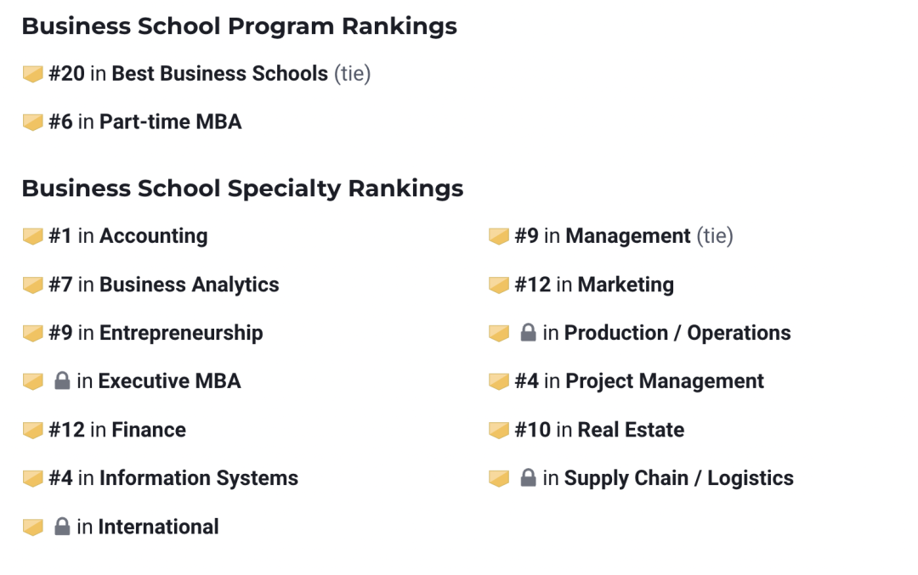The image size is (918, 575).
Task: Click lock icon for Production / Operations
Action: click(x=527, y=333)
